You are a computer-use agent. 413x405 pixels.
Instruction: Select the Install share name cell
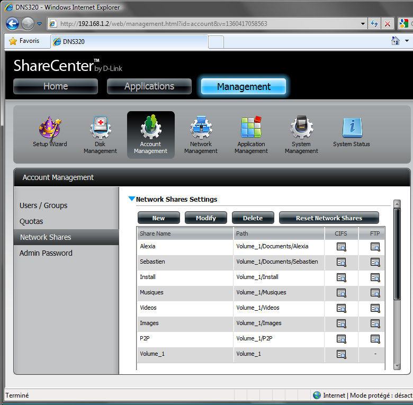coord(185,277)
